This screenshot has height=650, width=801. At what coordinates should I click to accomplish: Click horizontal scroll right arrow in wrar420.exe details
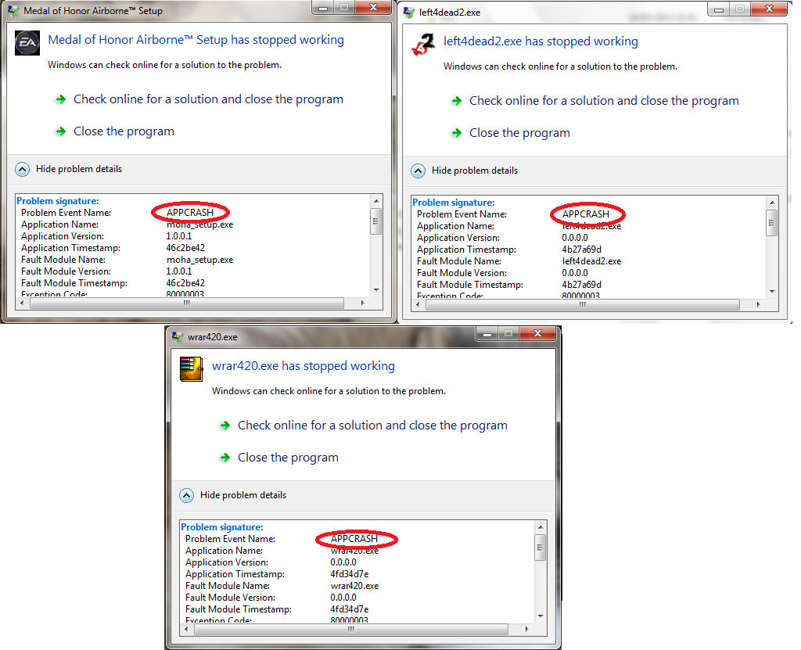[526, 629]
